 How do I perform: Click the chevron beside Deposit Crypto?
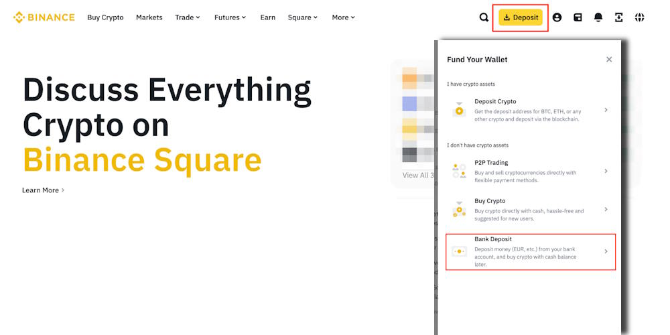[x=606, y=110]
